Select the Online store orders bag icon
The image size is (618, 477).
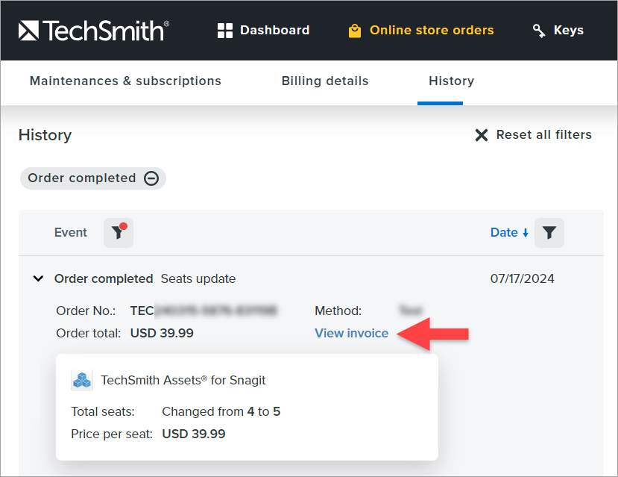354,30
